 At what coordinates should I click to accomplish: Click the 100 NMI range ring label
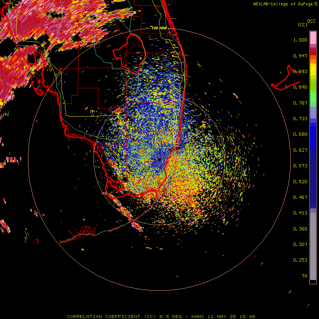pyautogui.click(x=159, y=28)
